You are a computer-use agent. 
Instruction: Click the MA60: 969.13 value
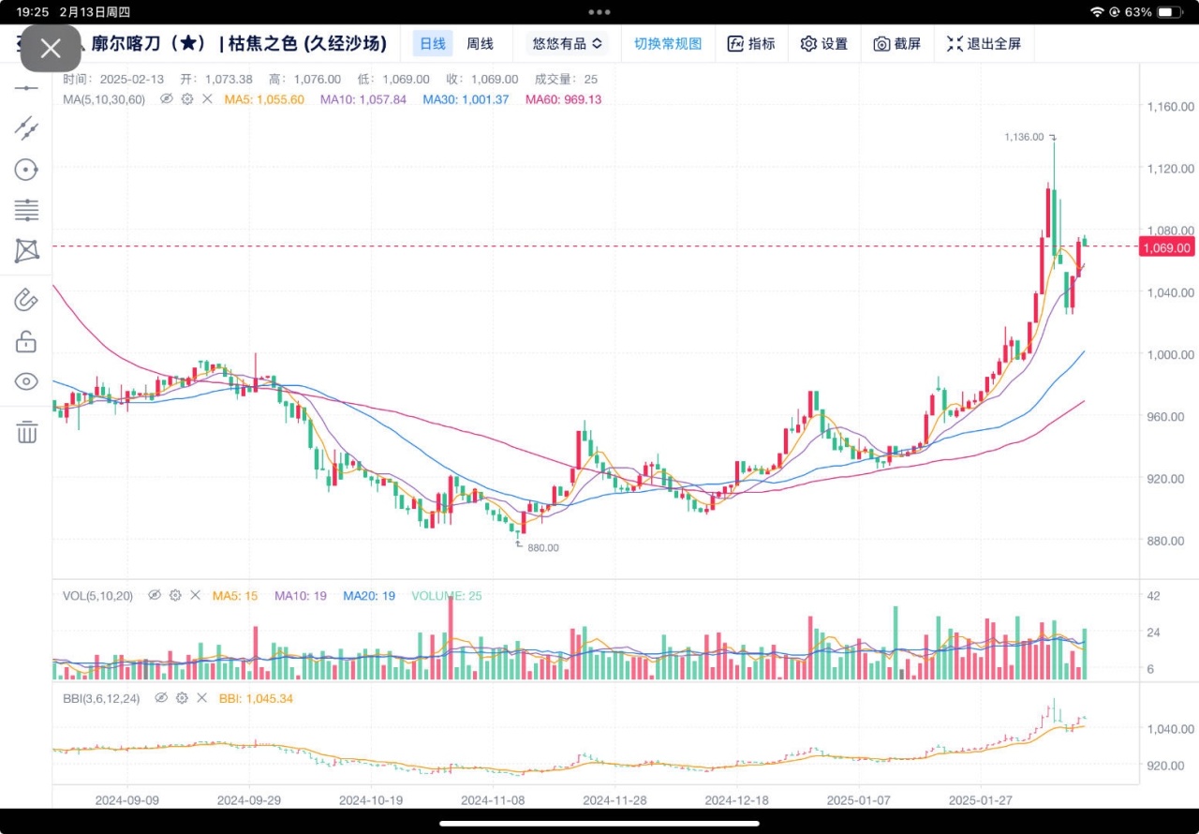click(563, 98)
